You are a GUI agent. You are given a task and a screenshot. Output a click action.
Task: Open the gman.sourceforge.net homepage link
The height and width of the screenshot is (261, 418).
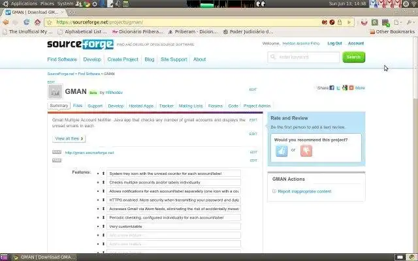click(x=89, y=153)
